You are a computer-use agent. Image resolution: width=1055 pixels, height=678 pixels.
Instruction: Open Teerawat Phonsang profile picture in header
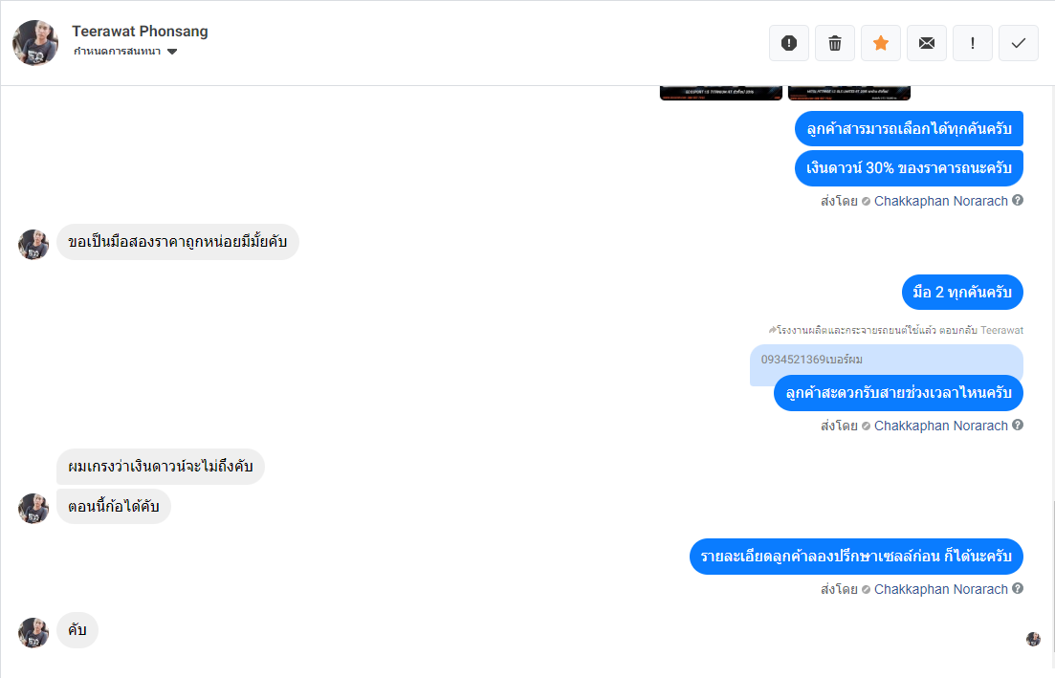35,43
